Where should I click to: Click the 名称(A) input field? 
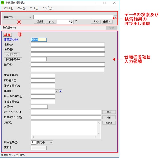[x=68, y=45]
